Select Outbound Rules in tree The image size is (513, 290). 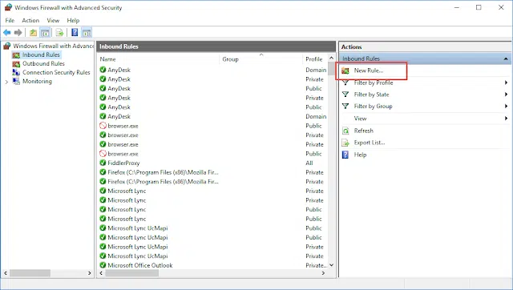[x=43, y=64]
